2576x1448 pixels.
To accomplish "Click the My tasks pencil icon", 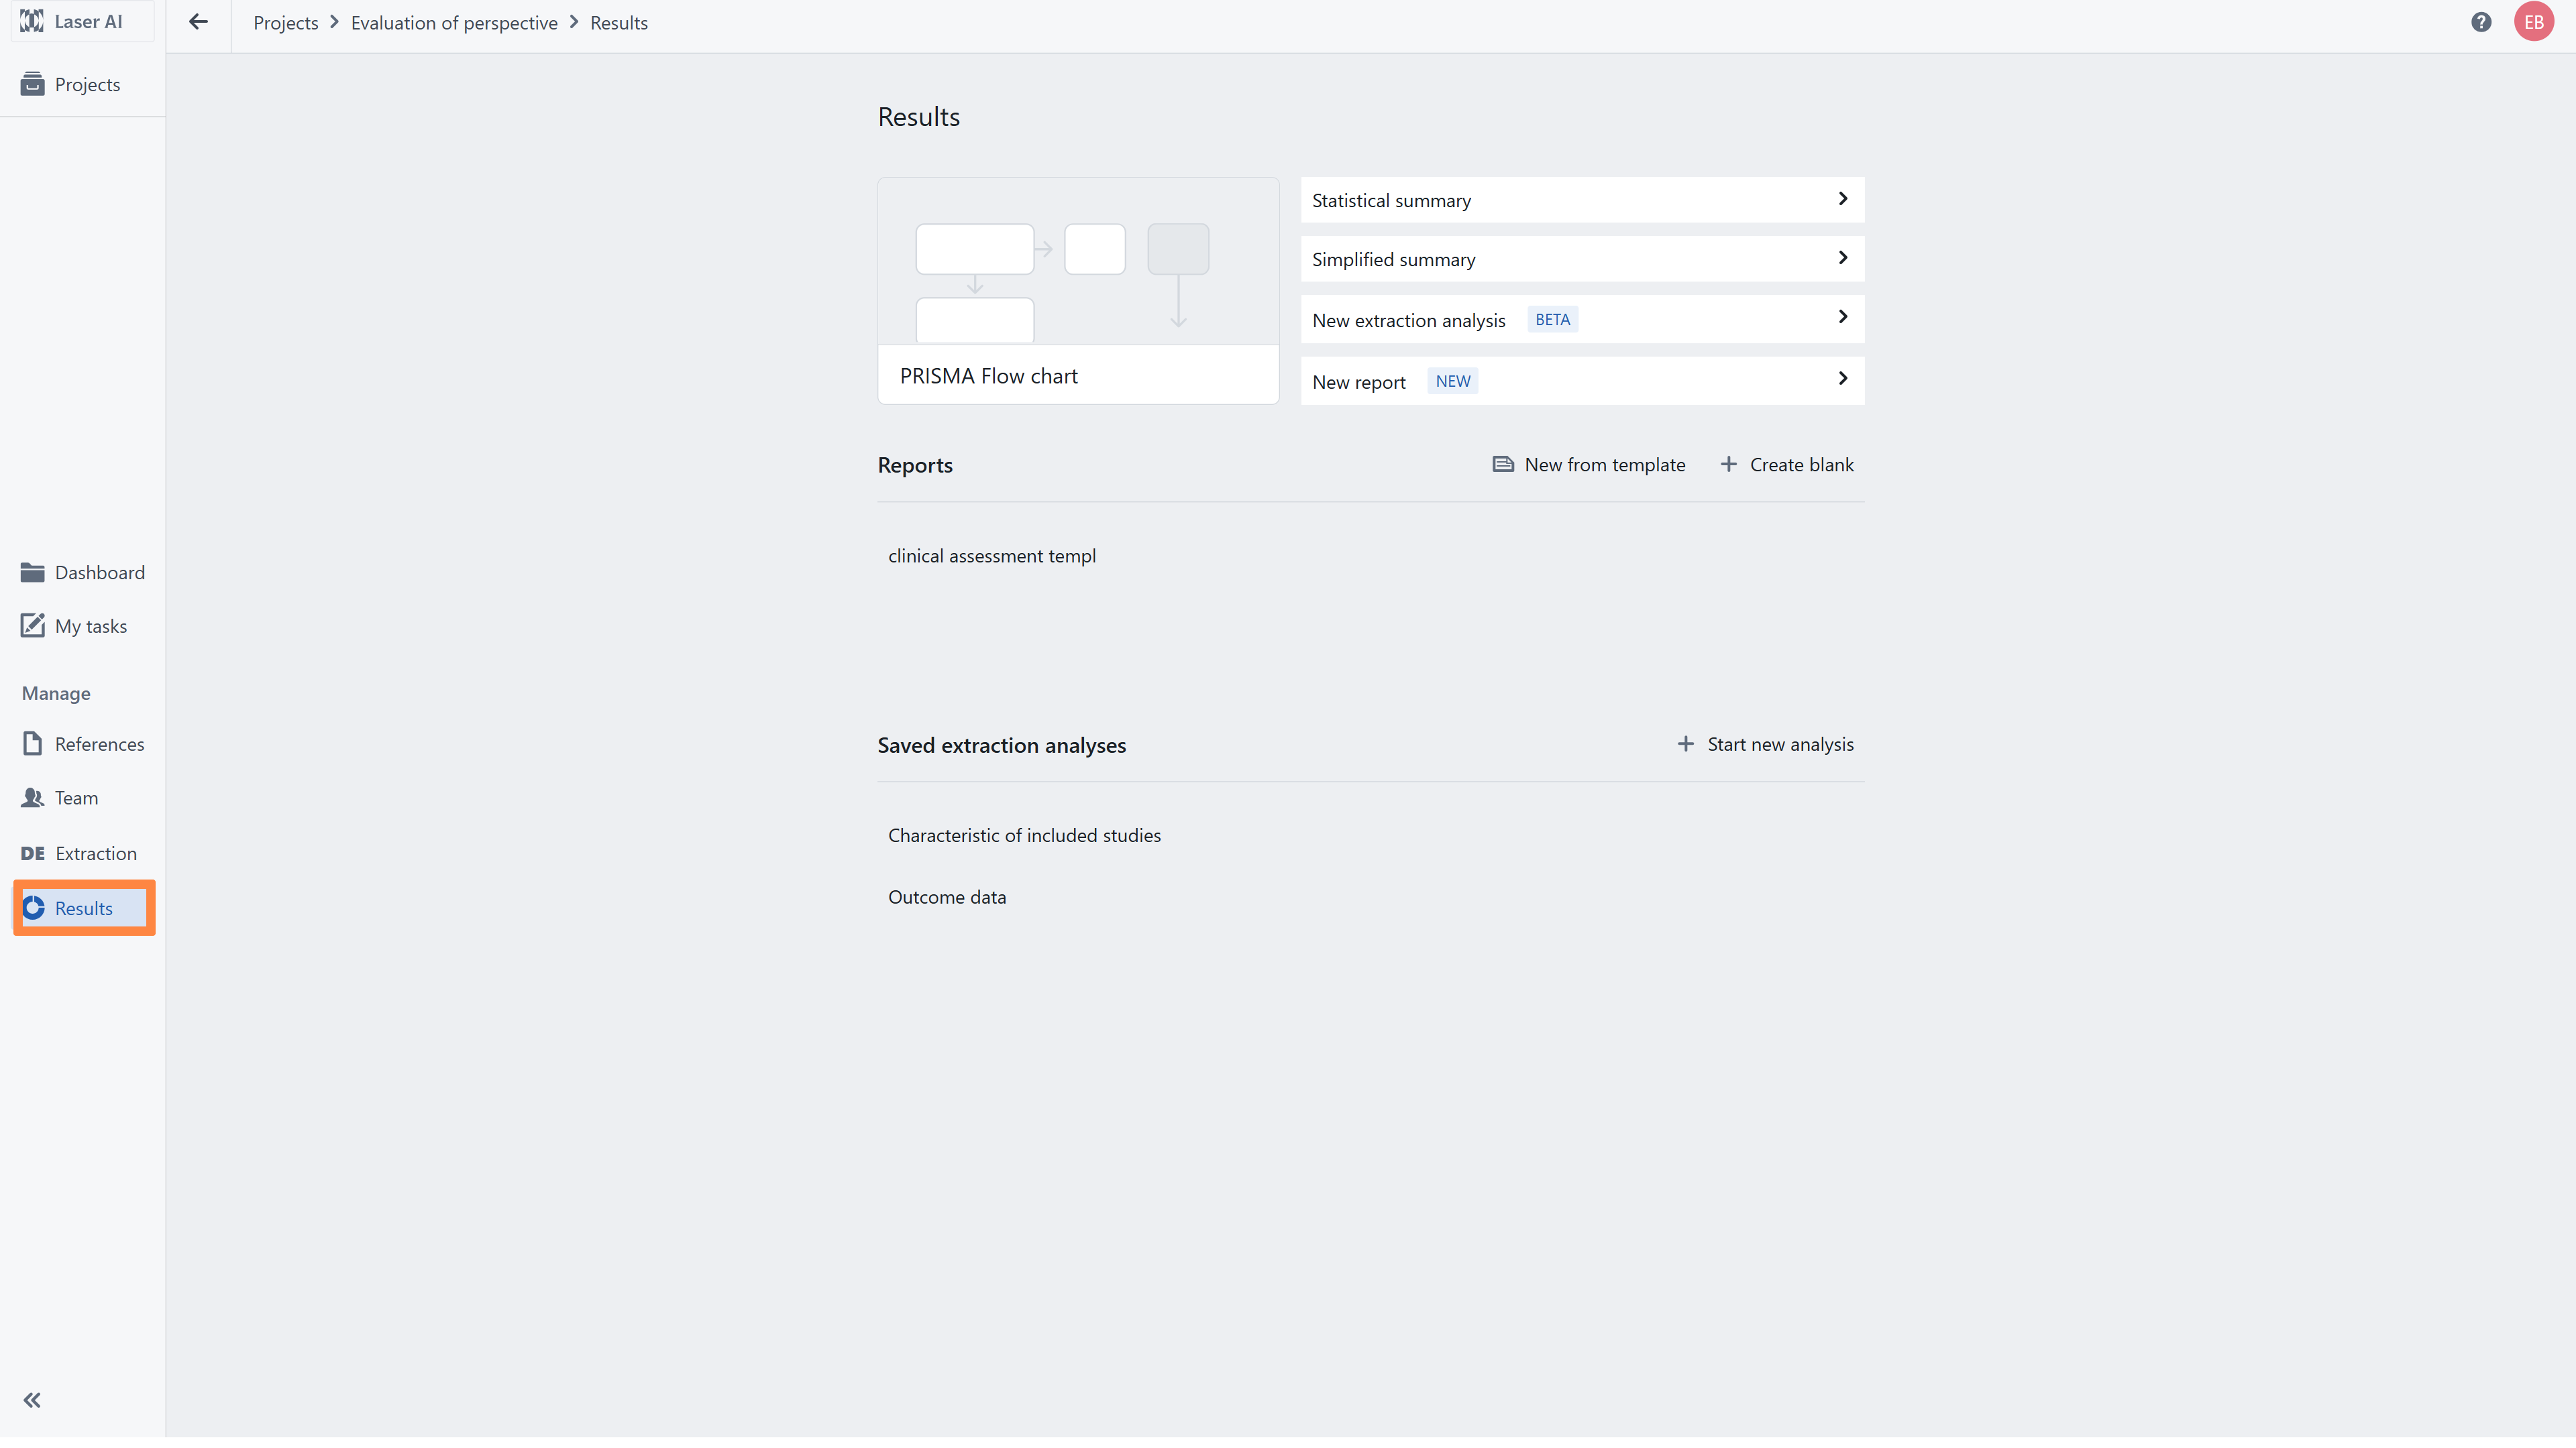I will [32, 625].
